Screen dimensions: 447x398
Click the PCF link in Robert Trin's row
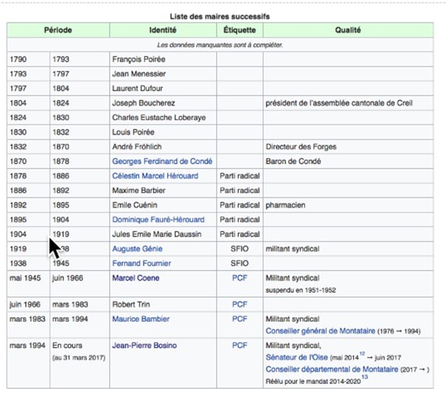pyautogui.click(x=240, y=305)
